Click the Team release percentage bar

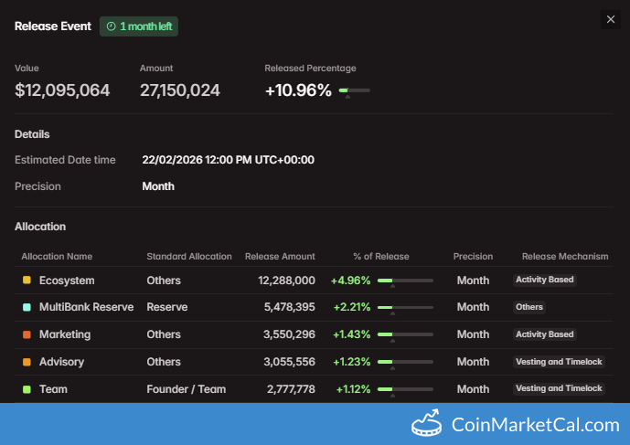coord(405,389)
